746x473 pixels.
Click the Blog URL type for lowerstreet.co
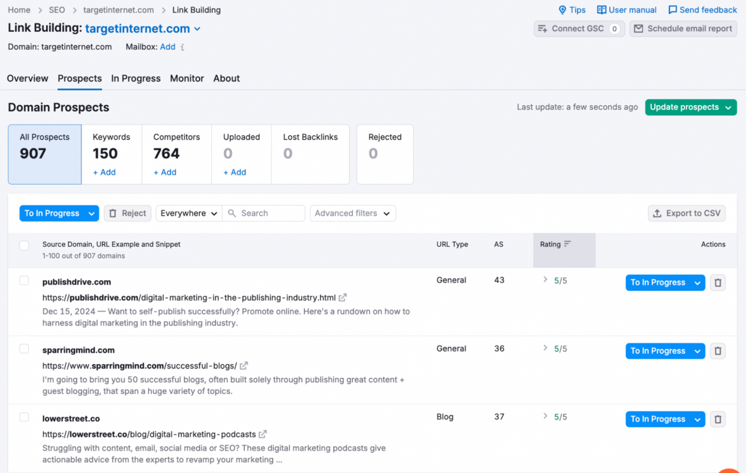pos(445,417)
